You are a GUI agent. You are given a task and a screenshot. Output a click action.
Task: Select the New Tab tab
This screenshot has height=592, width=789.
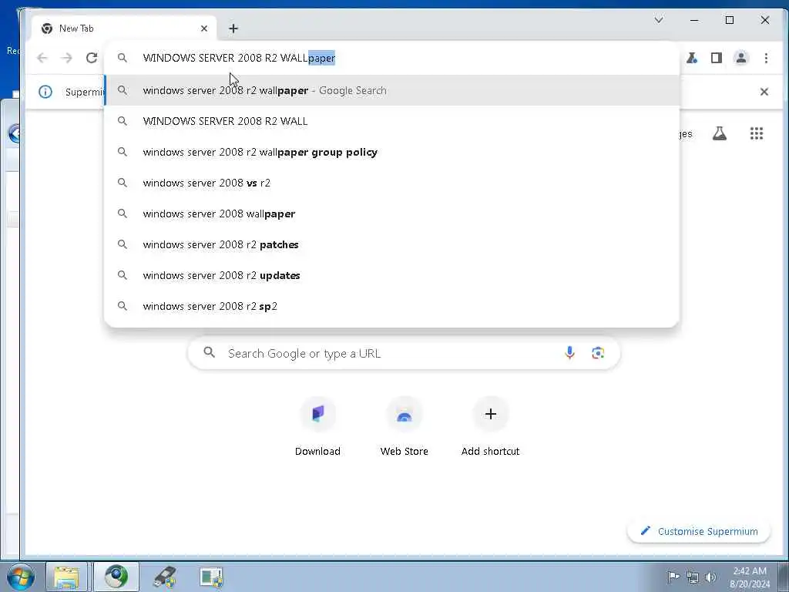[124, 29]
